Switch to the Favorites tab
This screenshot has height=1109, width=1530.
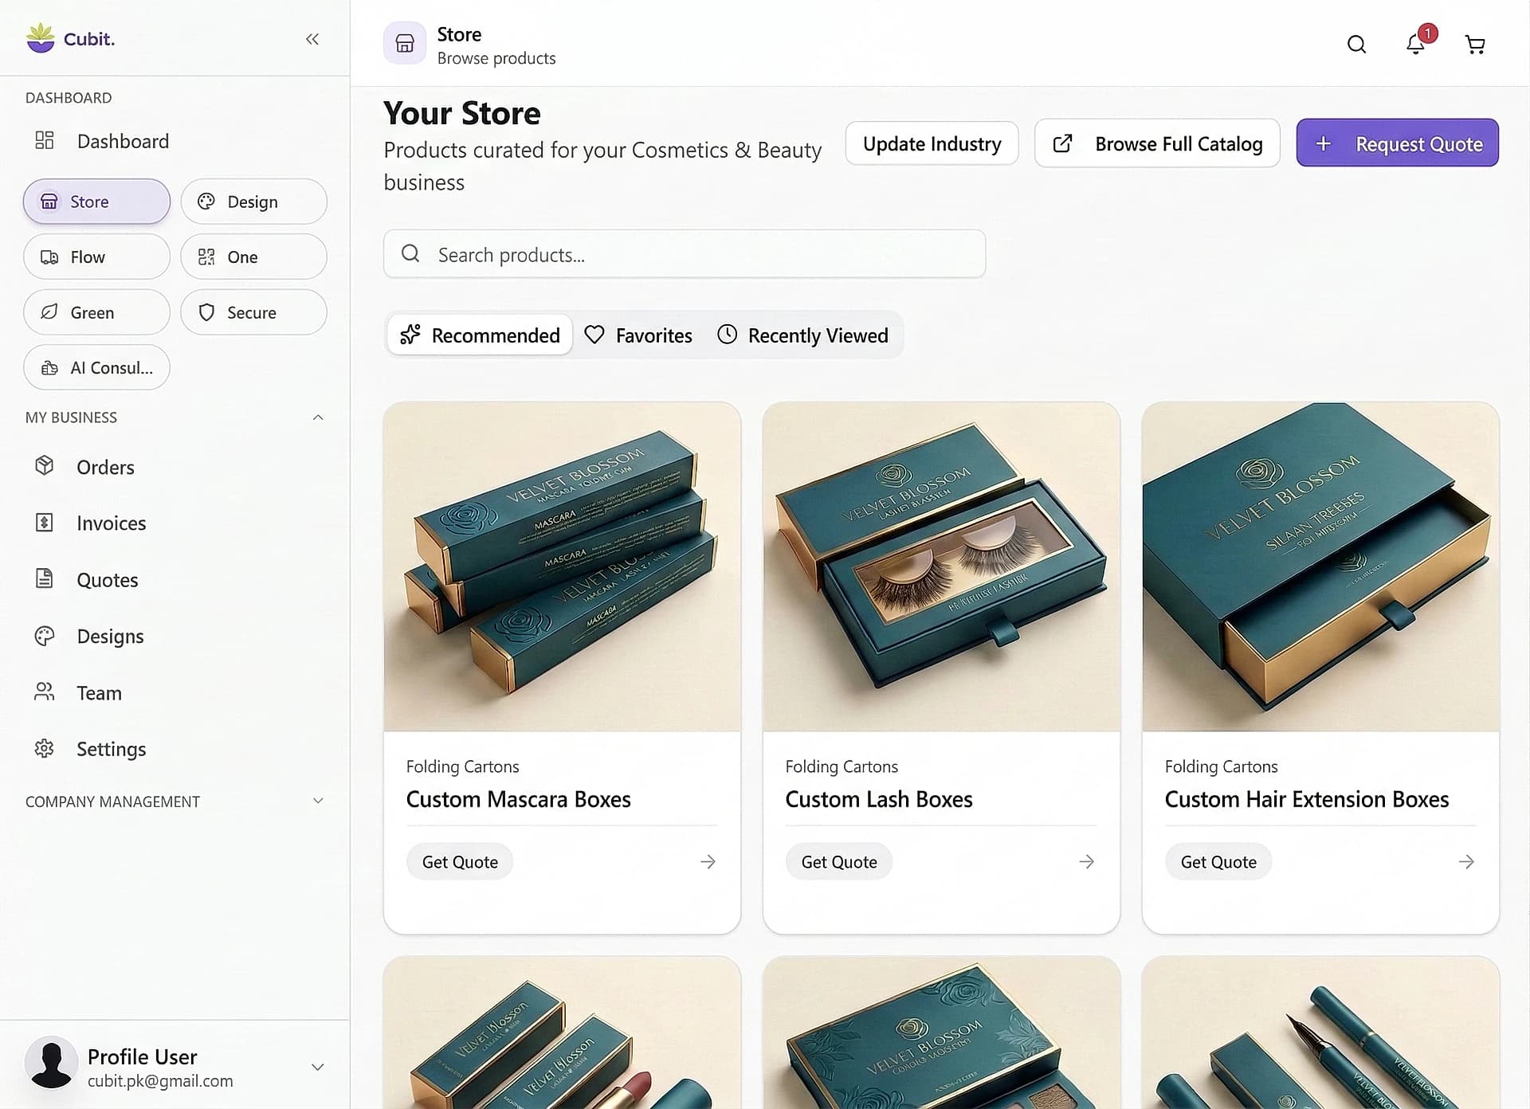pos(638,335)
